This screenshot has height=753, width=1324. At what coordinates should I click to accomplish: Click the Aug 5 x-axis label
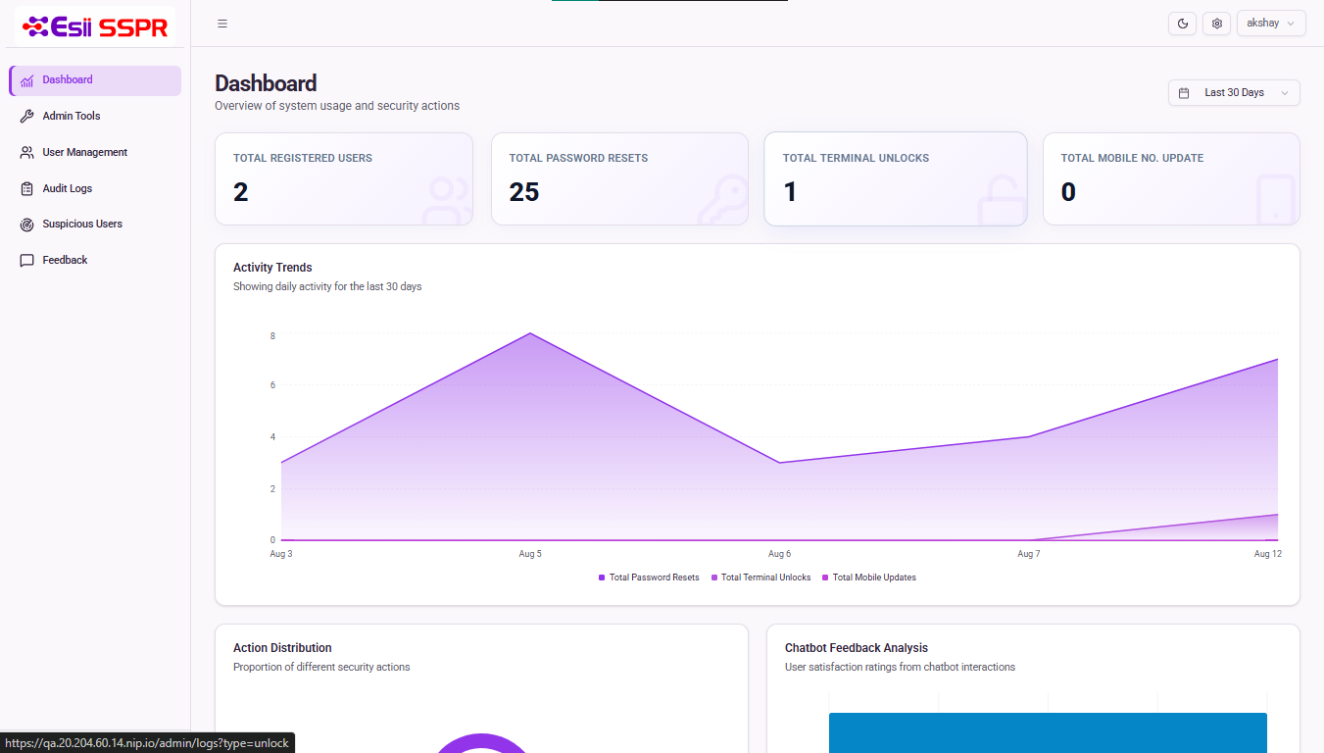click(530, 554)
